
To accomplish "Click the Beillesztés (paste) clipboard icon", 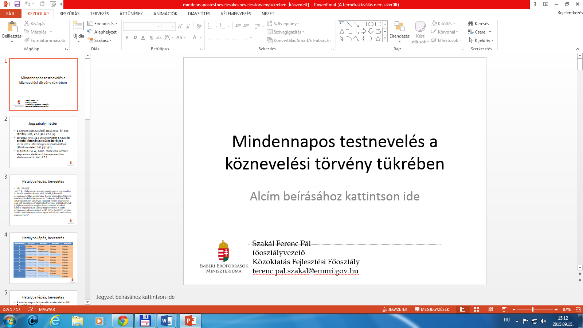I will coord(12,27).
